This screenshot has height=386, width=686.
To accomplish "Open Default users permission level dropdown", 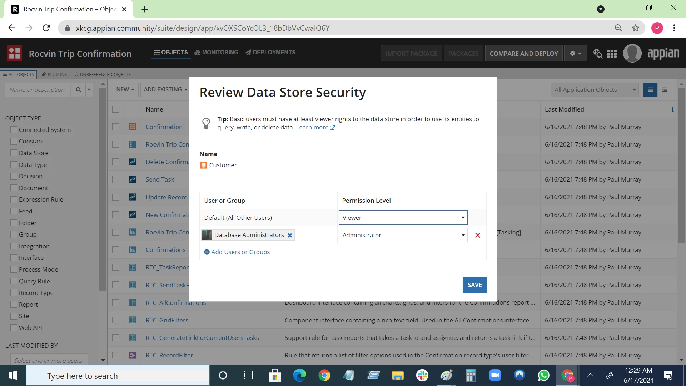I will [403, 218].
